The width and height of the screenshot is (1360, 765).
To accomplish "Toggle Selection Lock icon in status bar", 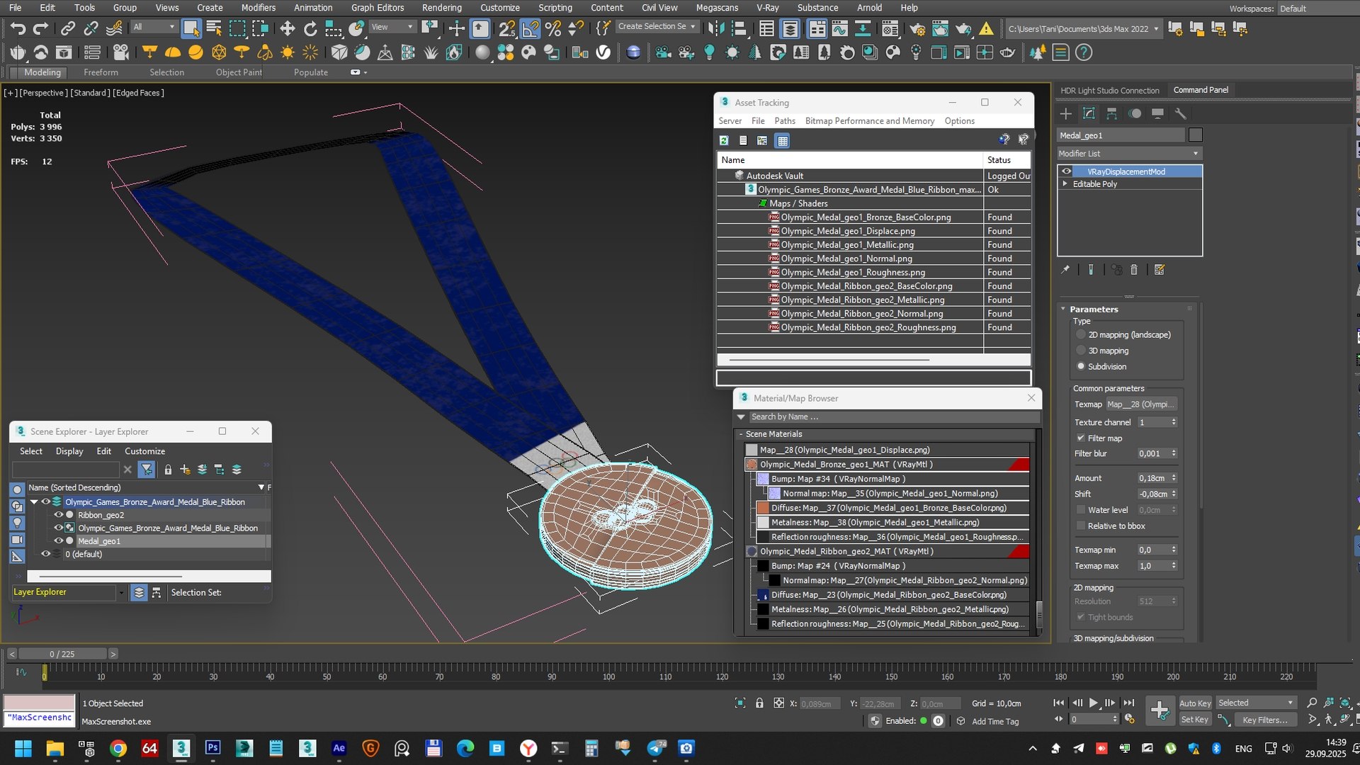I will coord(759,703).
